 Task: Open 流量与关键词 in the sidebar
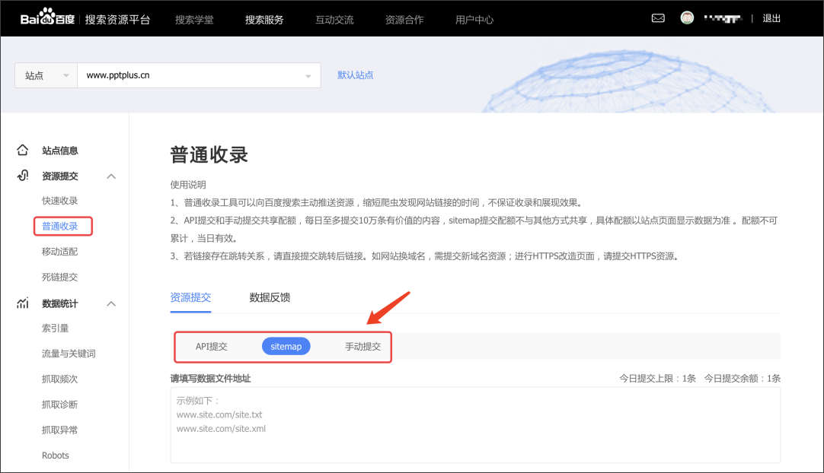69,354
